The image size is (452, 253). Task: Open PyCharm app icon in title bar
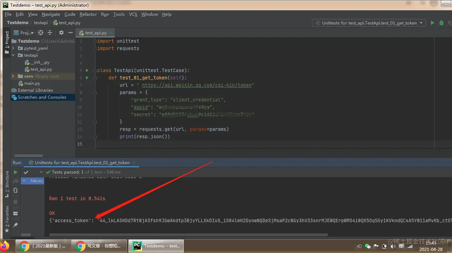coord(6,5)
